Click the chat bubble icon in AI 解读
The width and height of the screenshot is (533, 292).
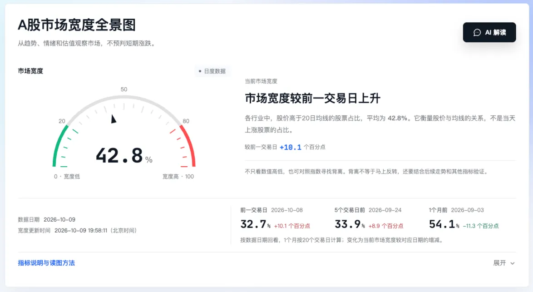coord(477,33)
